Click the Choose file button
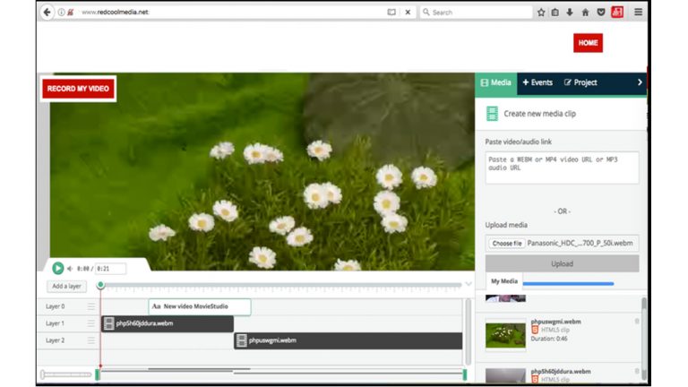Screen dimensions: 688x387 tap(507, 243)
